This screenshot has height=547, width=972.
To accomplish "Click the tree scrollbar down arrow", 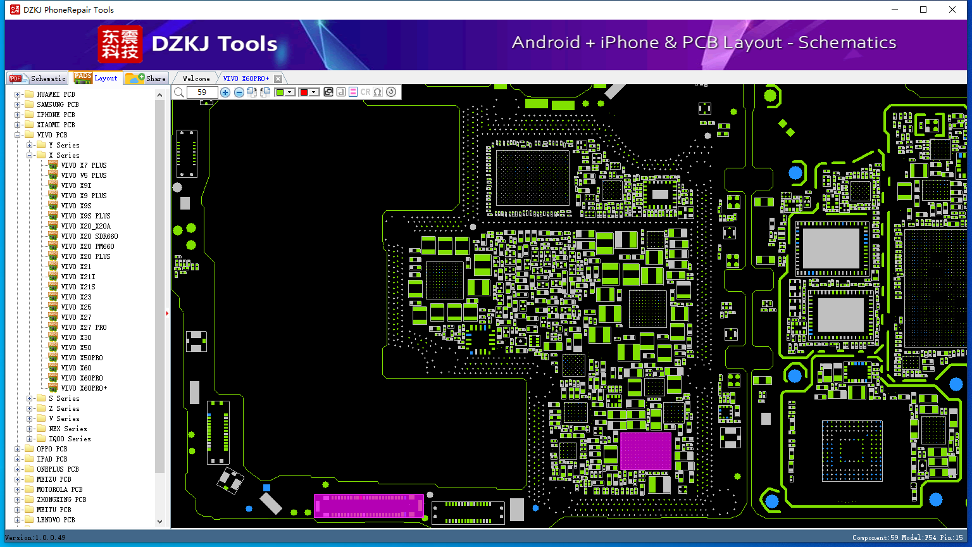I will pyautogui.click(x=159, y=522).
